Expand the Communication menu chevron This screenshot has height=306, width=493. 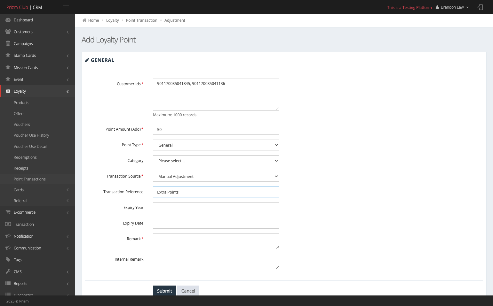[68, 248]
